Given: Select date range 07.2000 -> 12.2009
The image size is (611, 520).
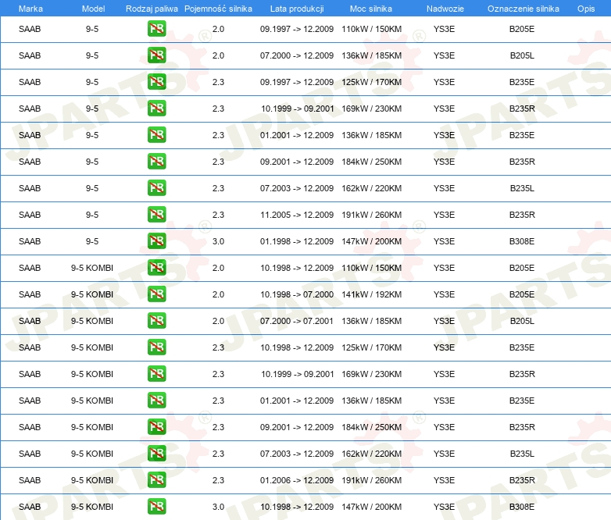Looking at the screenshot, I should point(297,55).
